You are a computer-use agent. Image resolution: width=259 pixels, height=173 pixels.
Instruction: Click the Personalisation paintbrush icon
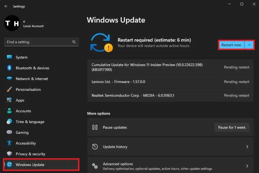point(9,89)
